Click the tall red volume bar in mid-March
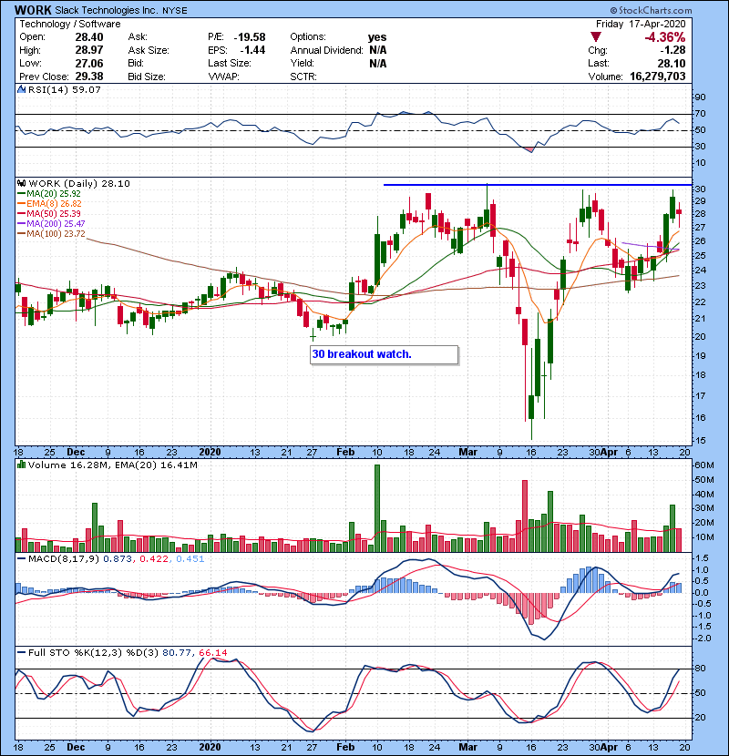 (525, 516)
